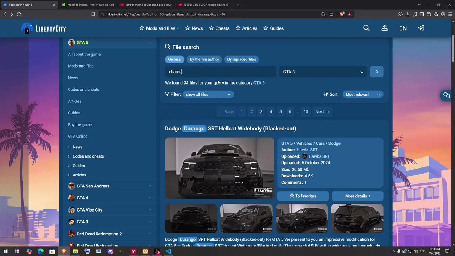Viewport: 455px width, 256px height.
Task: Click the upload file icon in header
Action: pyautogui.click(x=385, y=28)
